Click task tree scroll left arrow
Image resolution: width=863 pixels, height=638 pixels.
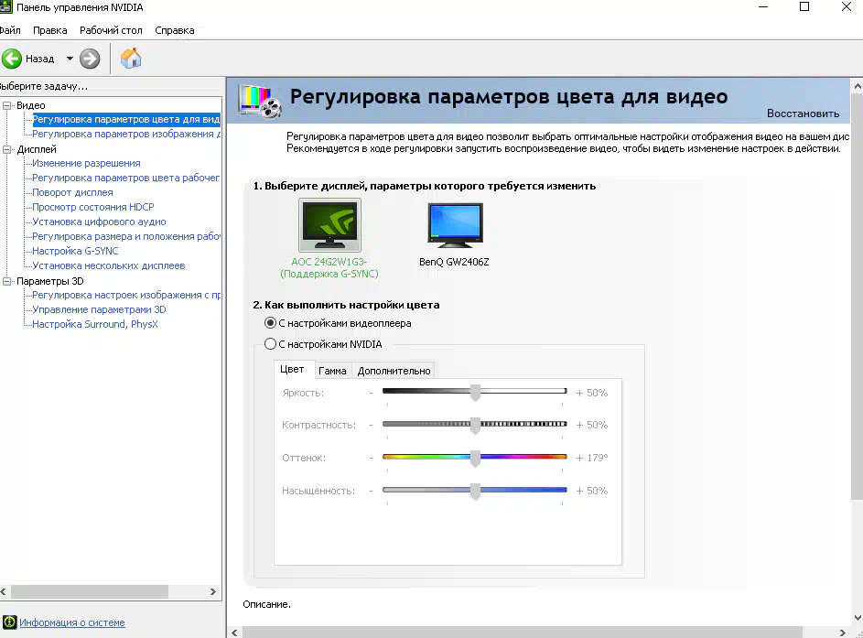coord(4,591)
